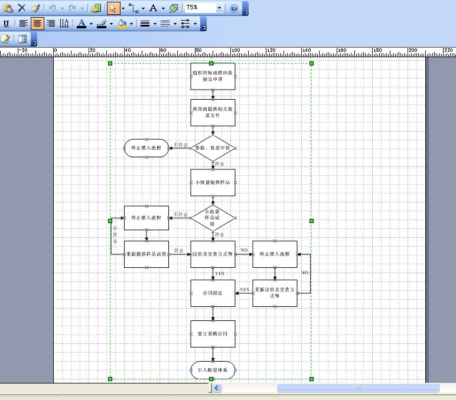Select the '合同拟定' process box
This screenshot has width=456, height=400.
tap(213, 293)
